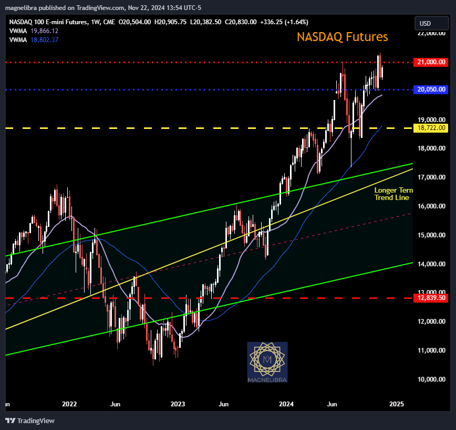Screen dimensions: 456x430
Task: Click the 15,000.00 price axis label
Action: [432, 235]
